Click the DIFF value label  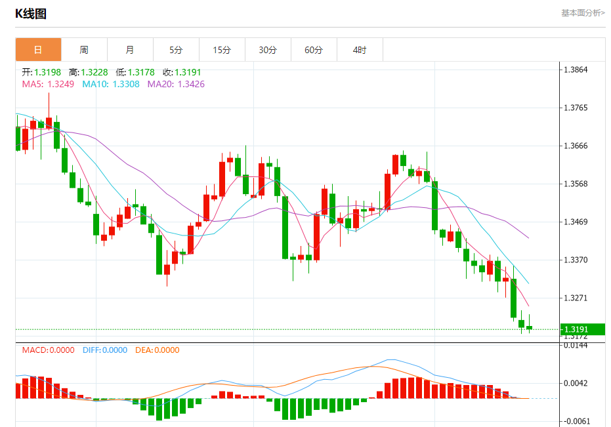click(x=105, y=350)
